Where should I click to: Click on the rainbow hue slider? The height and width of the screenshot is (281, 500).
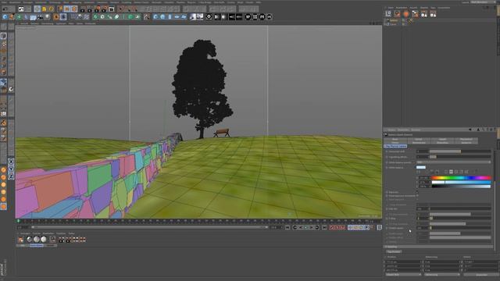461,178
